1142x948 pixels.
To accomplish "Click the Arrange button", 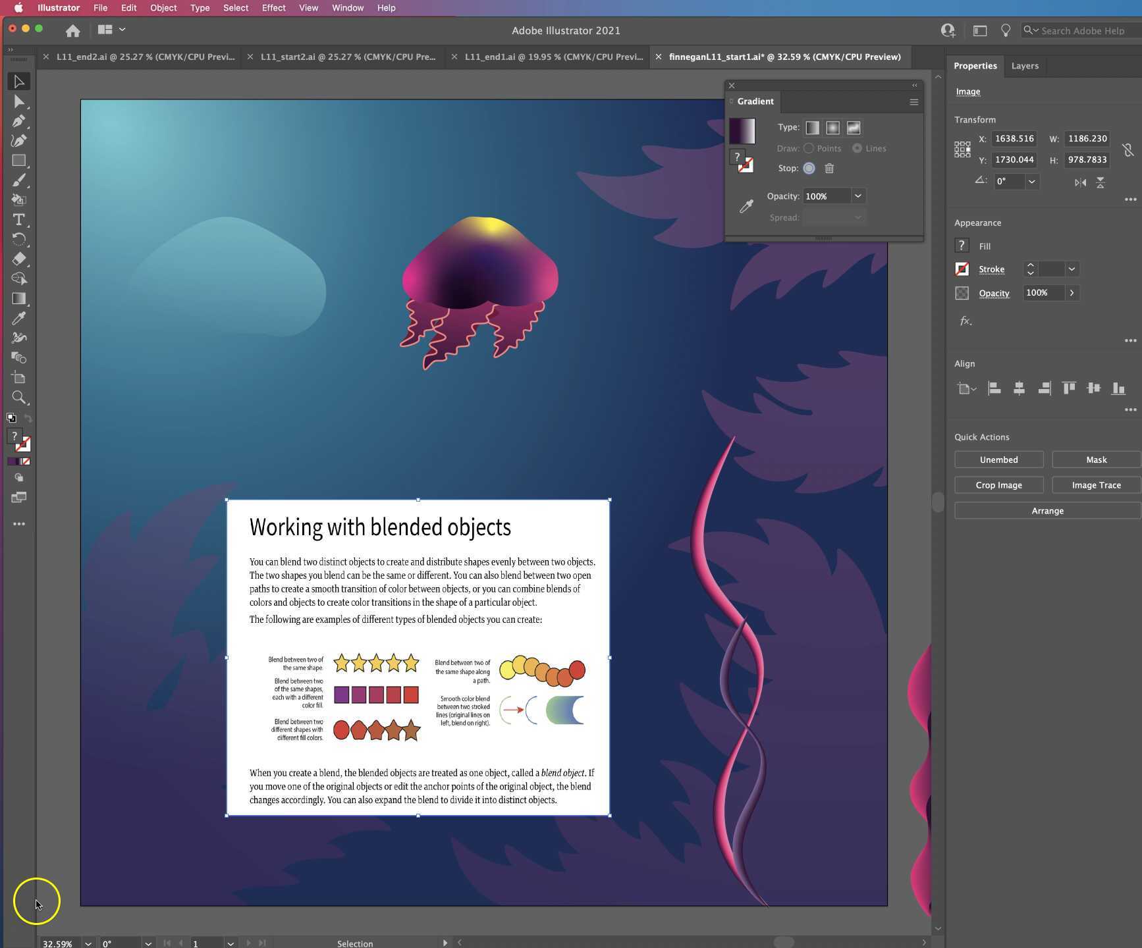I will pyautogui.click(x=1047, y=510).
